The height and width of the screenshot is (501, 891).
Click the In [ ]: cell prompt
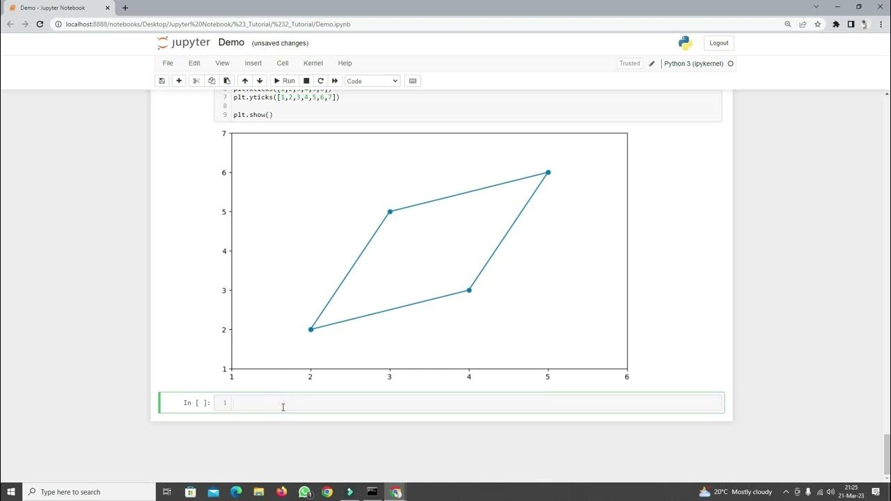click(x=197, y=402)
